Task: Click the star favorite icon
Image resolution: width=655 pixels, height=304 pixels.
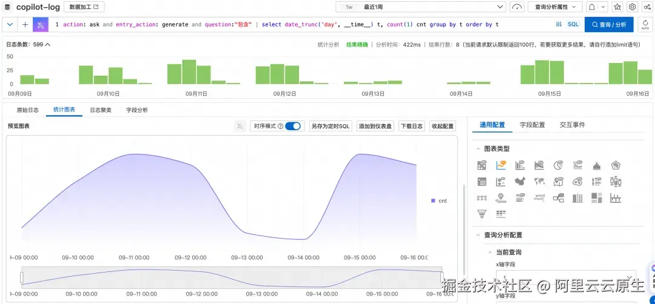Action: [617, 7]
